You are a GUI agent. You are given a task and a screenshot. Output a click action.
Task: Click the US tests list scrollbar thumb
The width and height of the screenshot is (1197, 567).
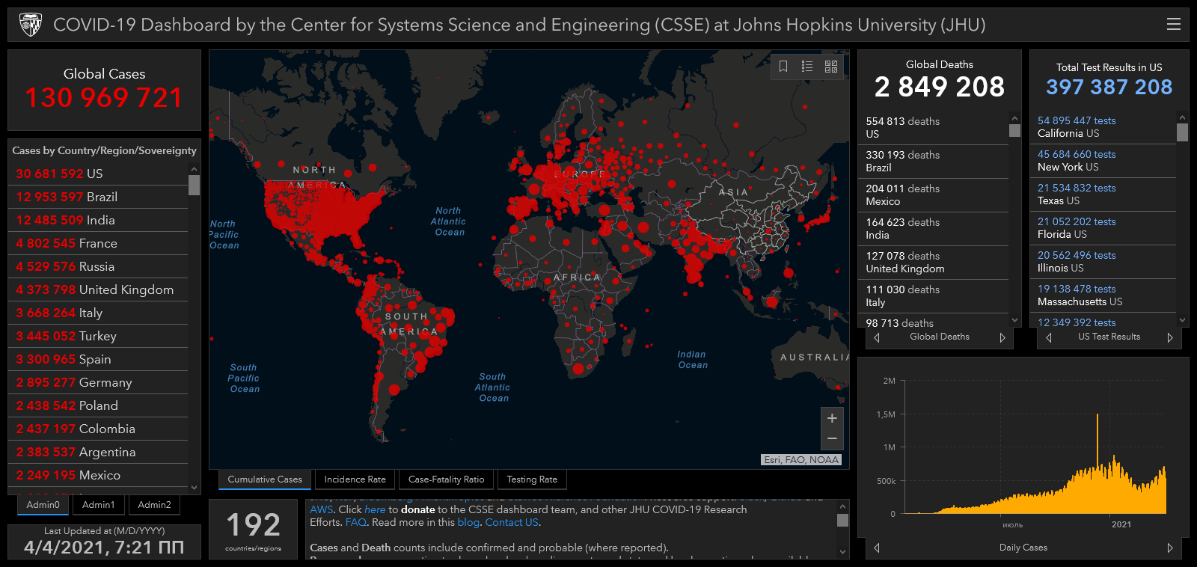coord(1183,132)
